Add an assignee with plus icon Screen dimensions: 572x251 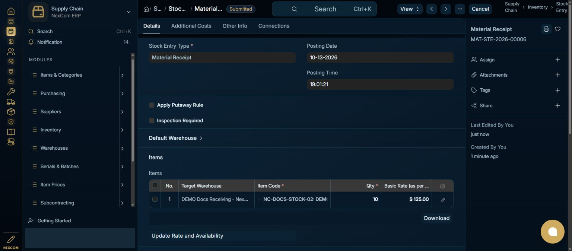point(557,60)
